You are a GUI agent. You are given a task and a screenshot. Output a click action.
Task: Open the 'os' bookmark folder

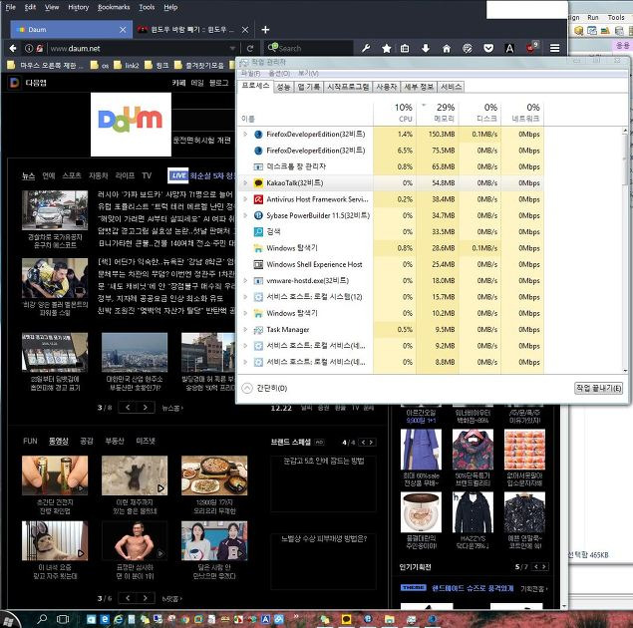point(100,65)
